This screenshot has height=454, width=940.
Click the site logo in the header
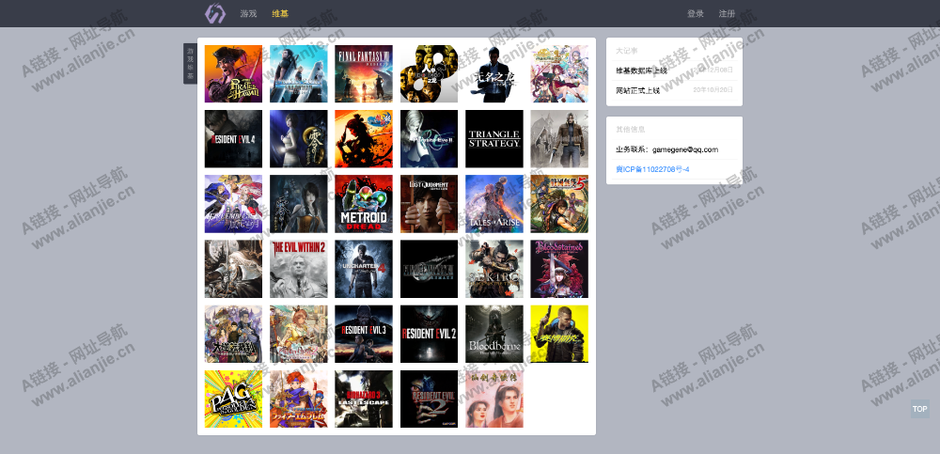pyautogui.click(x=215, y=14)
